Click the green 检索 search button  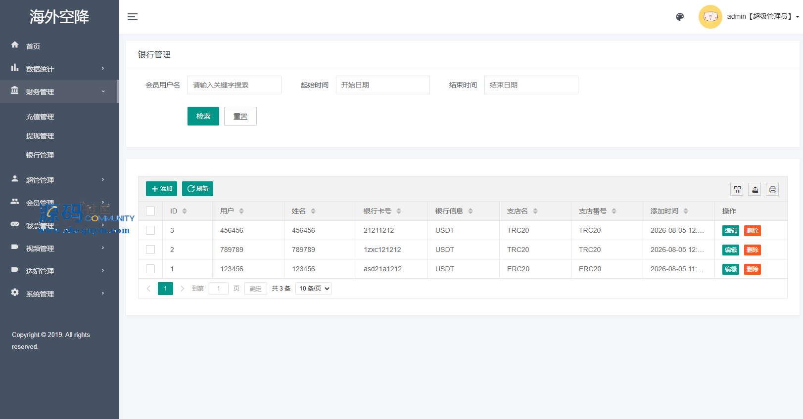point(203,116)
